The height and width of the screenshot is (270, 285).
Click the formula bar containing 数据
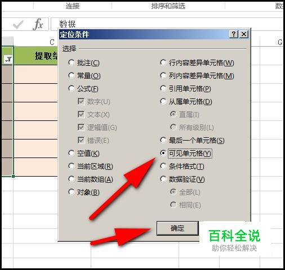(167, 24)
